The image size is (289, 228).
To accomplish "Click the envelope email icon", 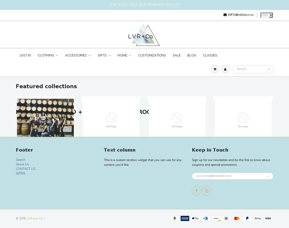I will [x=225, y=15].
